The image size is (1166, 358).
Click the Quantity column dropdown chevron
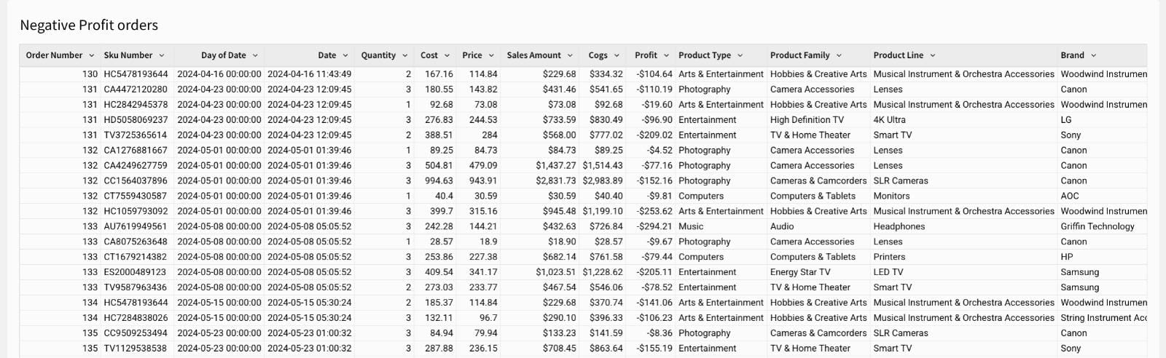405,55
